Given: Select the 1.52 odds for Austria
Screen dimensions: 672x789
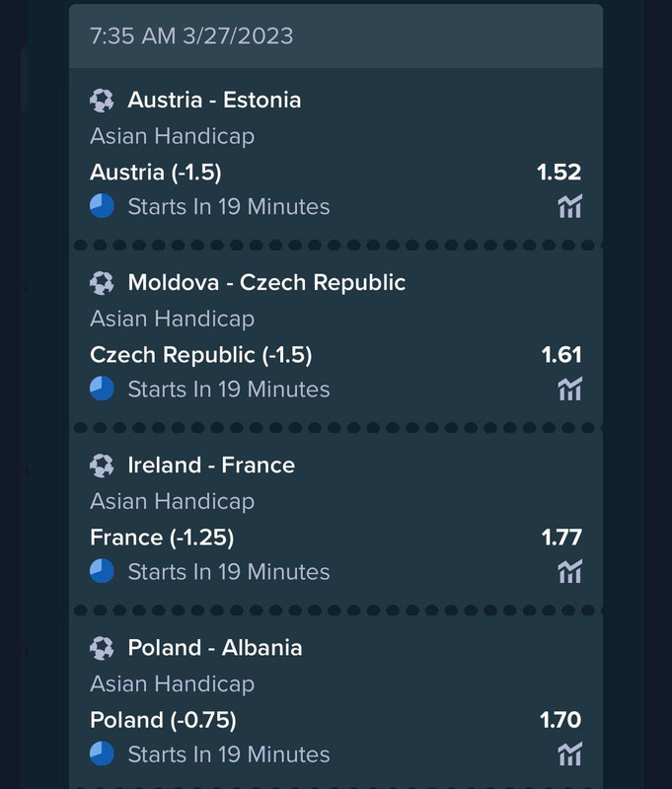Looking at the screenshot, I should [560, 172].
